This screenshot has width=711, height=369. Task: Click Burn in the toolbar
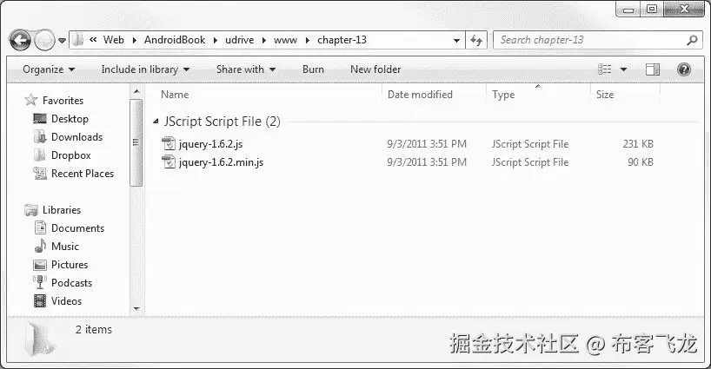coord(313,69)
